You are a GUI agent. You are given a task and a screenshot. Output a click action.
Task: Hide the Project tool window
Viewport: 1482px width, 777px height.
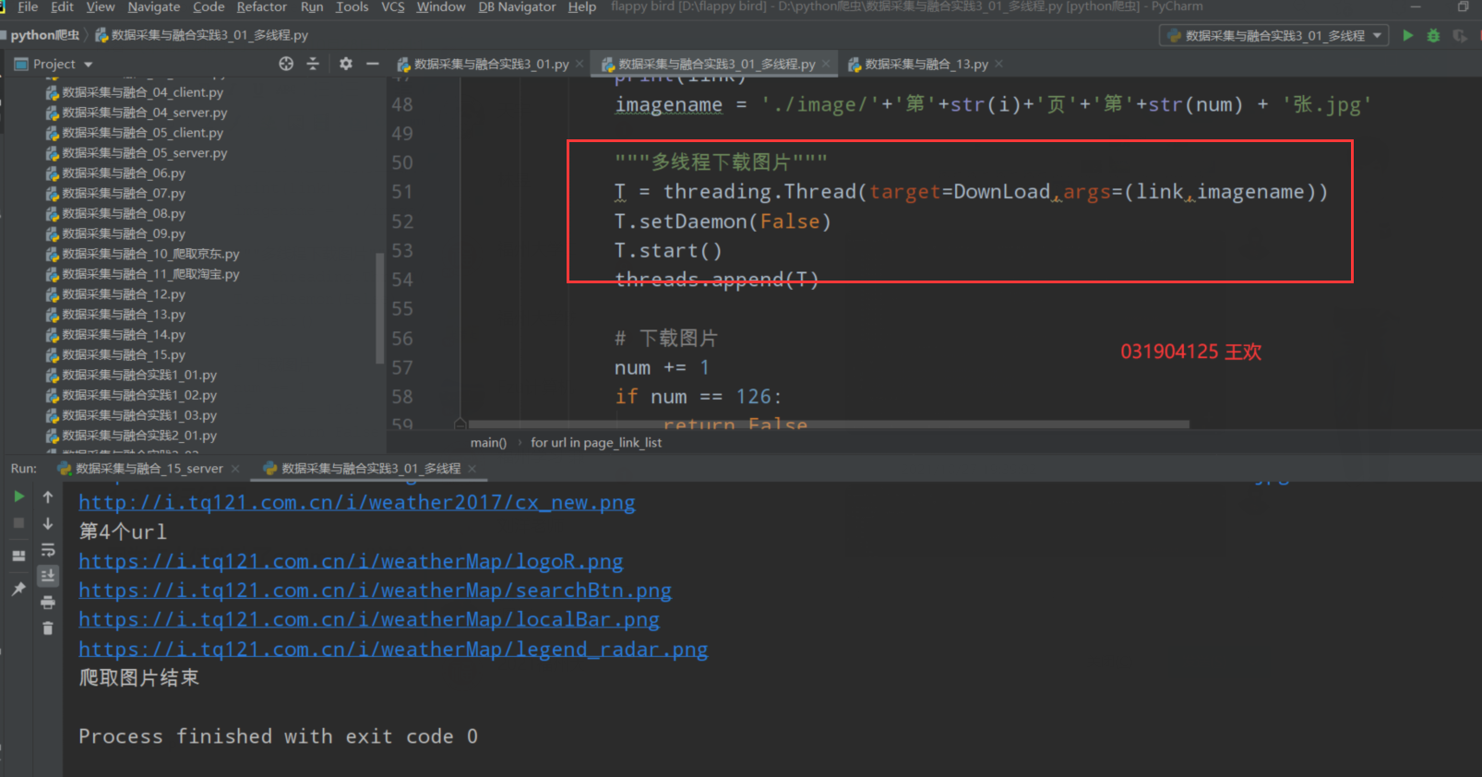(373, 64)
